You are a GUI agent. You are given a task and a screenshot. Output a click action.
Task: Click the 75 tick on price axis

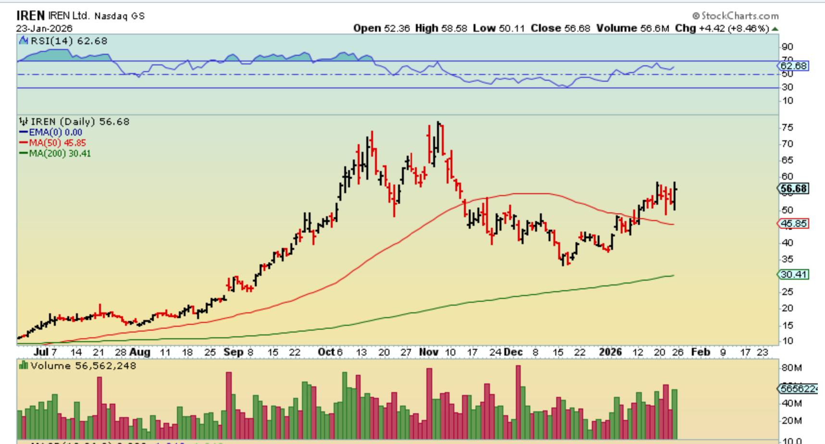787,127
